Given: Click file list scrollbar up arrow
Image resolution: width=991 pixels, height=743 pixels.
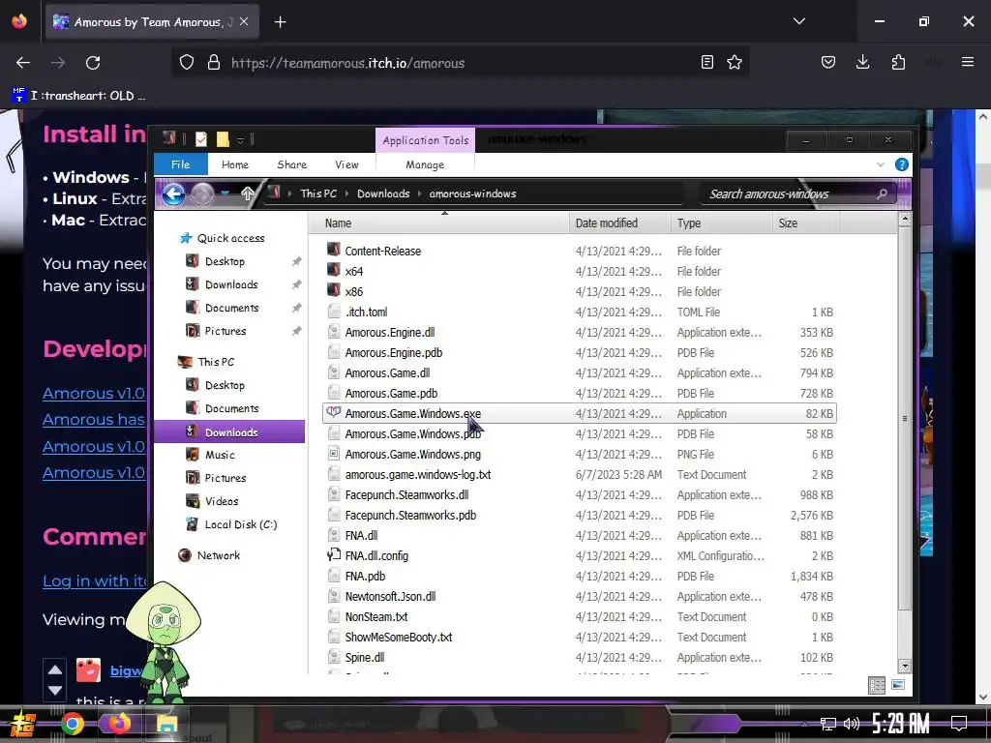Looking at the screenshot, I should [905, 220].
